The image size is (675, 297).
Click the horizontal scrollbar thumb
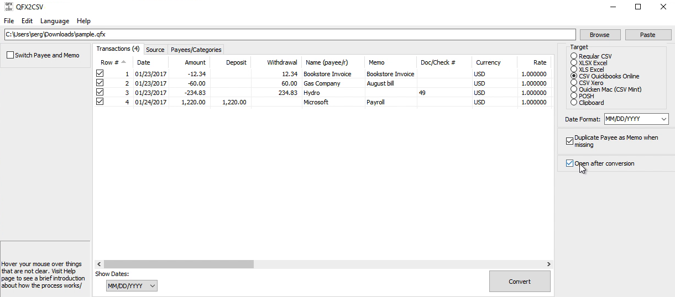[x=179, y=264]
